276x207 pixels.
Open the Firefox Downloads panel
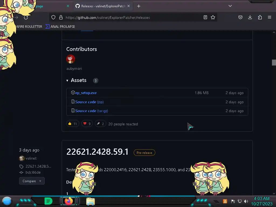(250, 17)
